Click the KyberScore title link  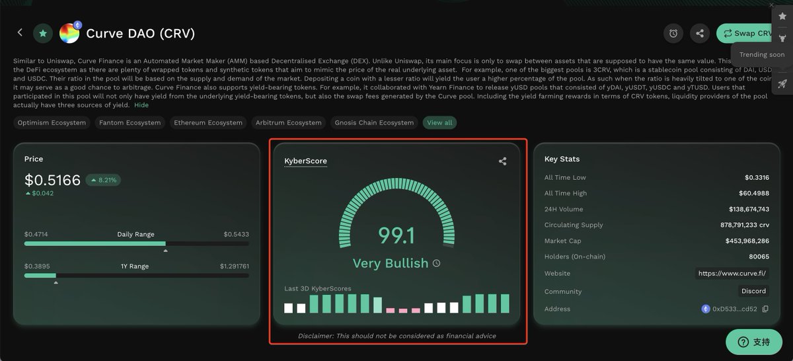tap(305, 161)
